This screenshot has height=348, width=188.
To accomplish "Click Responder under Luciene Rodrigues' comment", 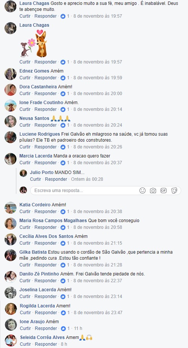I will click(x=45, y=147).
